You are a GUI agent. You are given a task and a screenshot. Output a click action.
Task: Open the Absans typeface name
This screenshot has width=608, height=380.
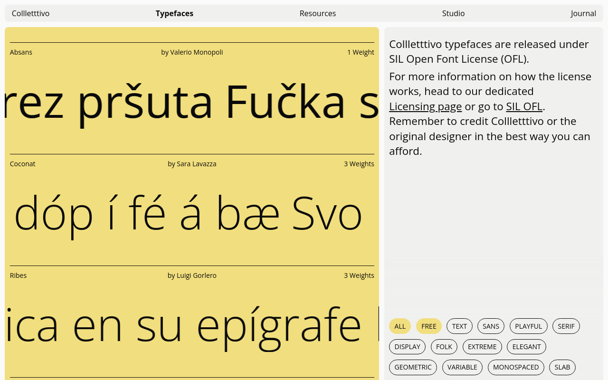pyautogui.click(x=21, y=52)
